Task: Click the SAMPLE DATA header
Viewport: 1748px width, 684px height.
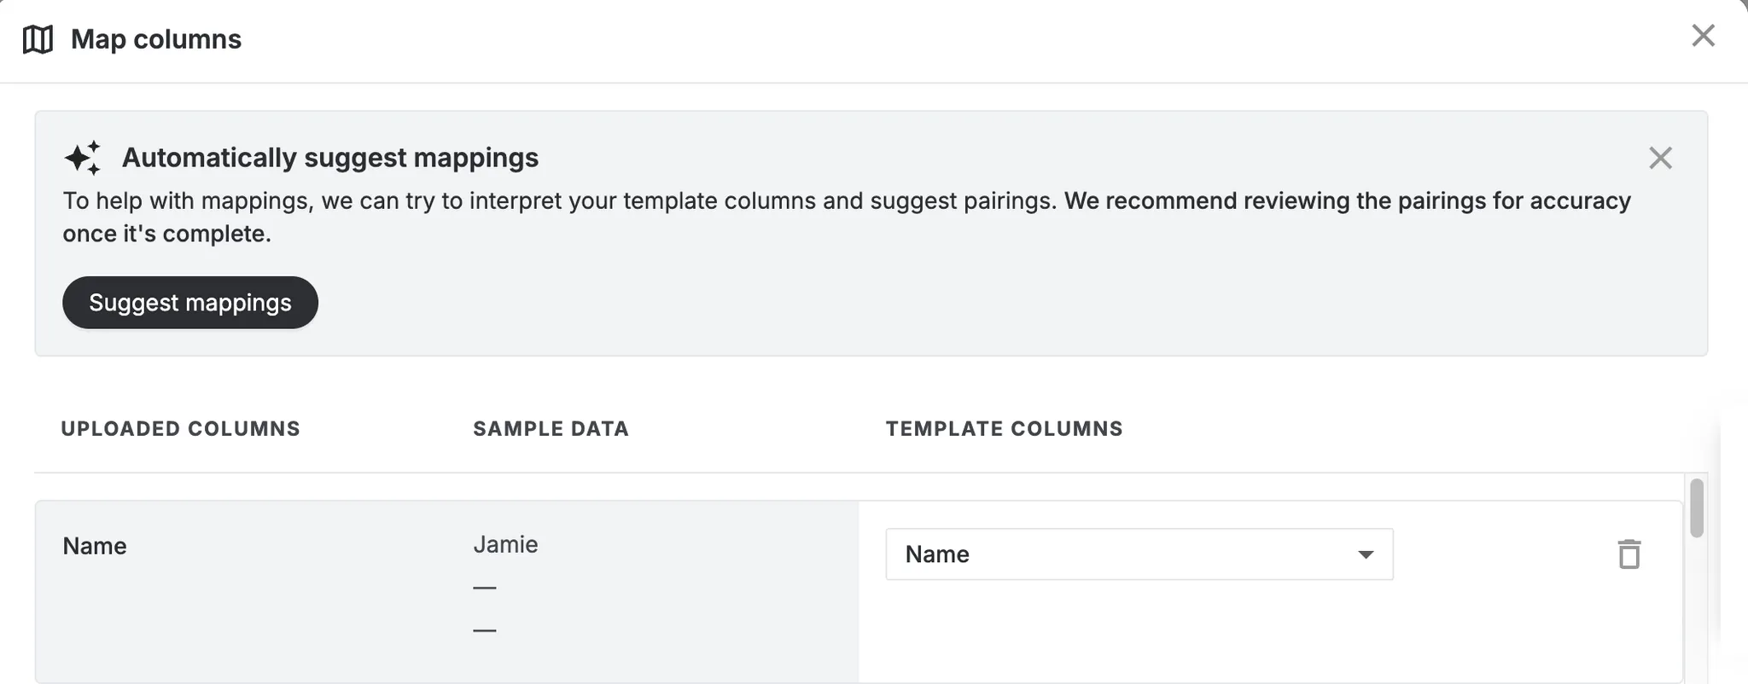Action: click(551, 428)
